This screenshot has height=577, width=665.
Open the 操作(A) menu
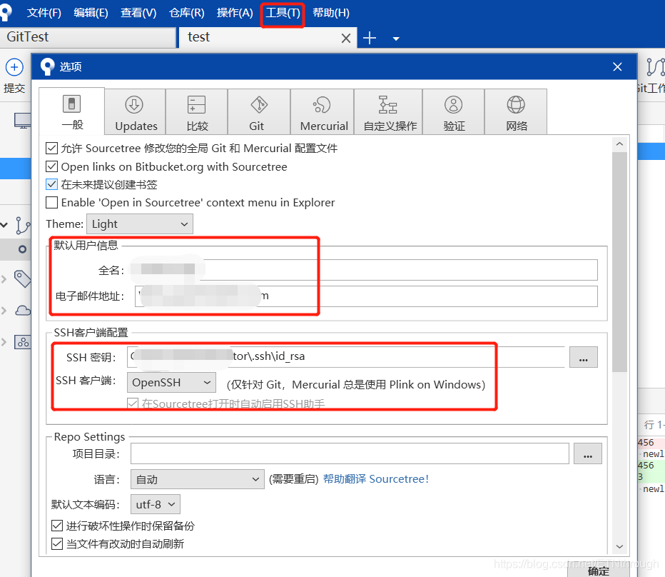[x=235, y=13]
